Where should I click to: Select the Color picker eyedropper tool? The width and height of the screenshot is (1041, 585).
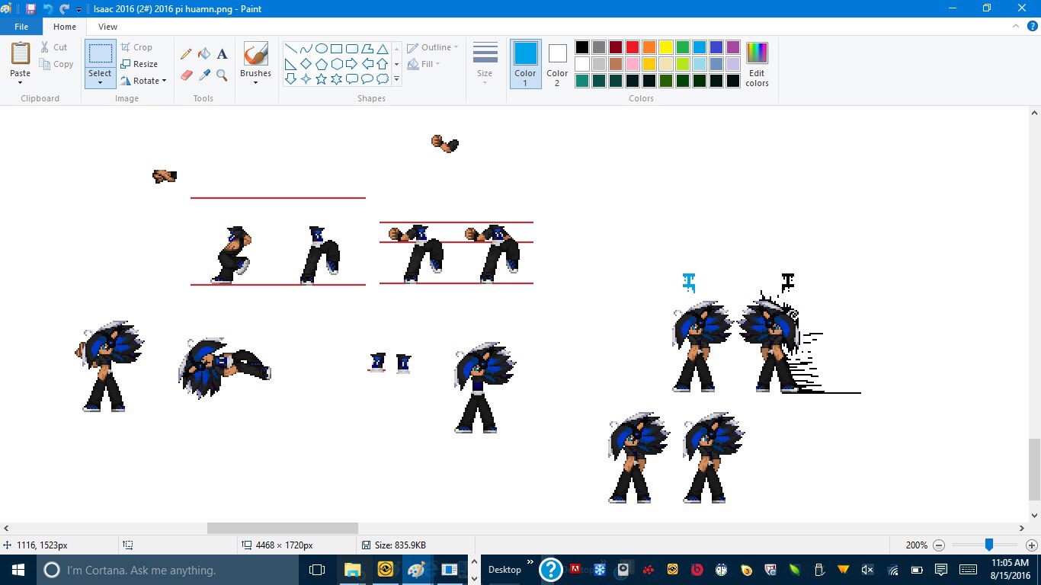coord(204,75)
